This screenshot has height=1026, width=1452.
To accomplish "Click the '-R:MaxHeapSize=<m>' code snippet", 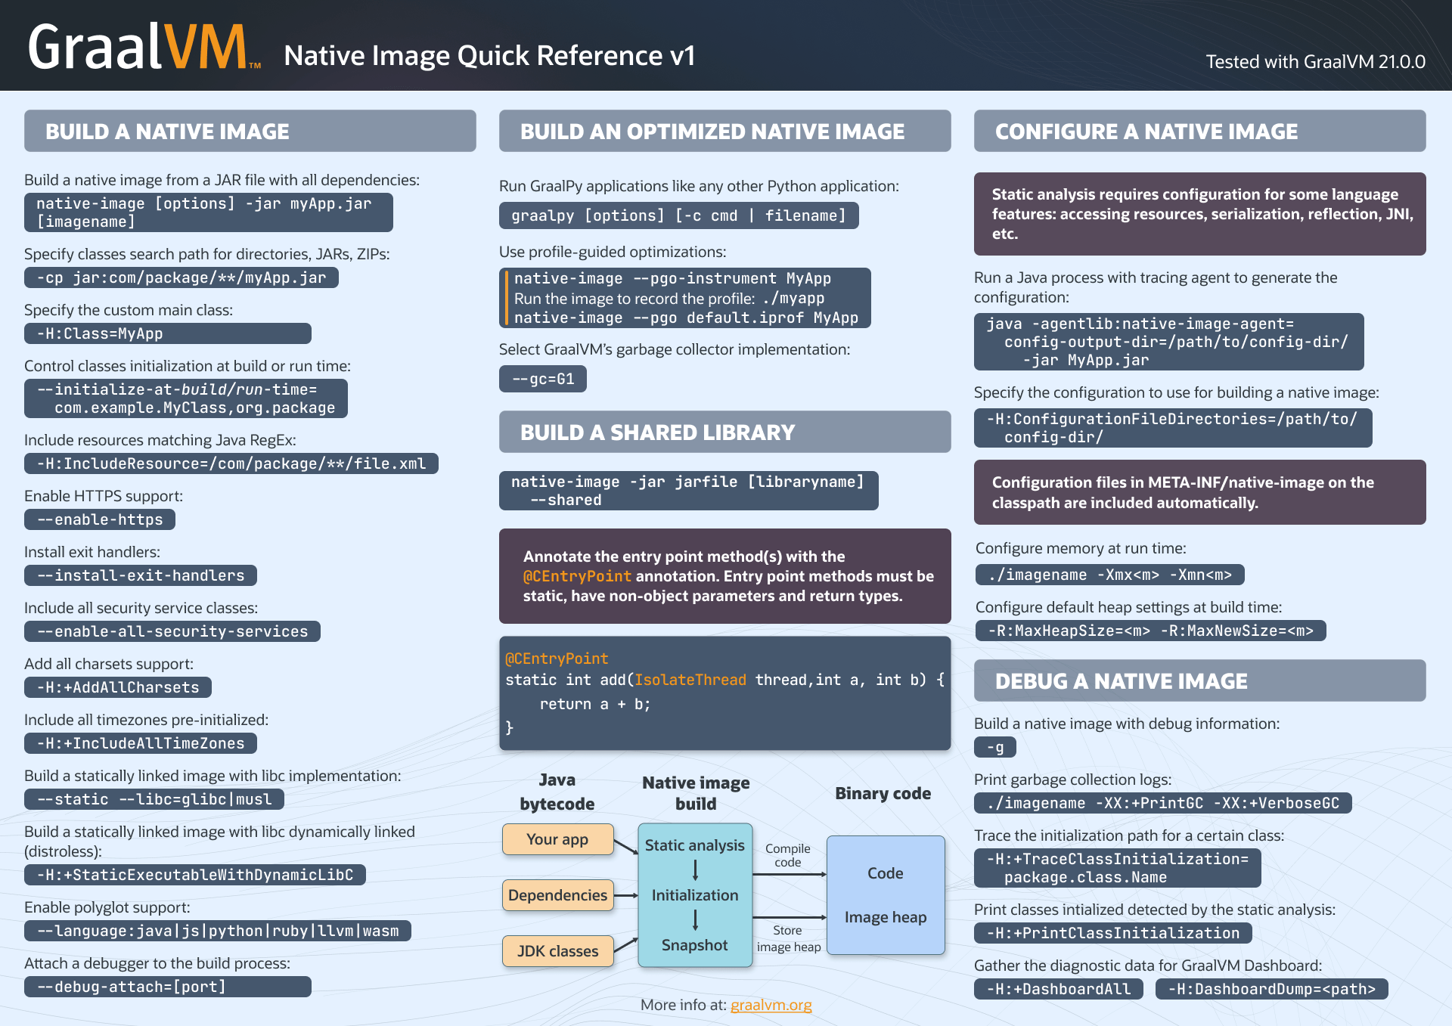I will click(x=1151, y=631).
